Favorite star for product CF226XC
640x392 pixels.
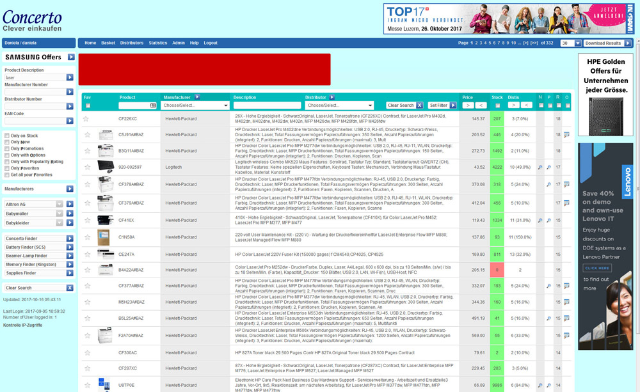pyautogui.click(x=86, y=119)
